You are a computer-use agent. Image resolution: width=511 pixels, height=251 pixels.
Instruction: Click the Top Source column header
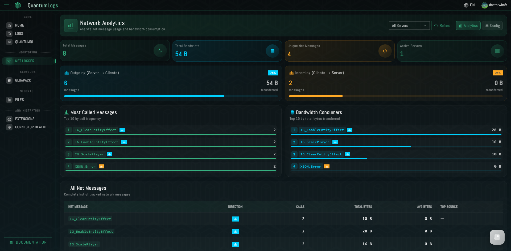pos(449,207)
